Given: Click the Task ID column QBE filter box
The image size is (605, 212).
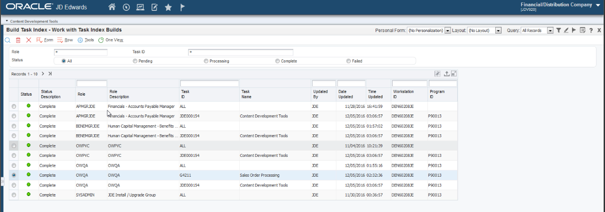Looking at the screenshot, I should 210,83.
